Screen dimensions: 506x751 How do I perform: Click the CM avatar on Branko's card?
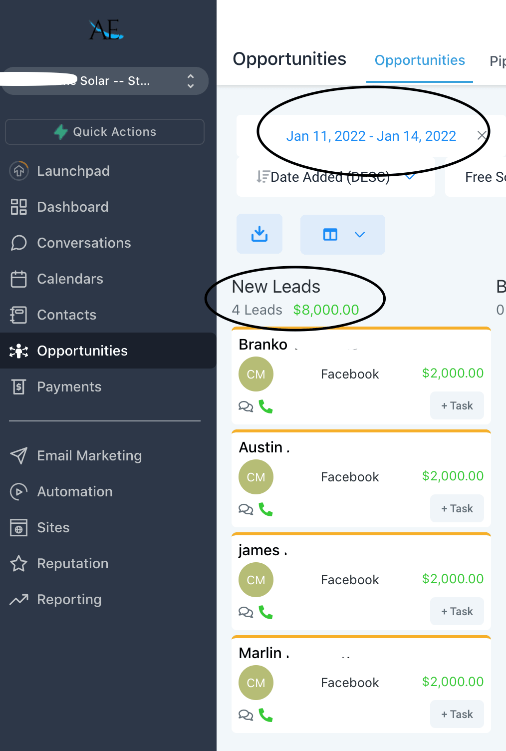[256, 375]
